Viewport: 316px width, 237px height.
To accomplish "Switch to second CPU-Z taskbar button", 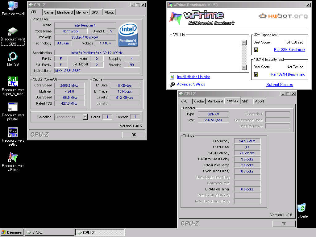I will point(100,232).
